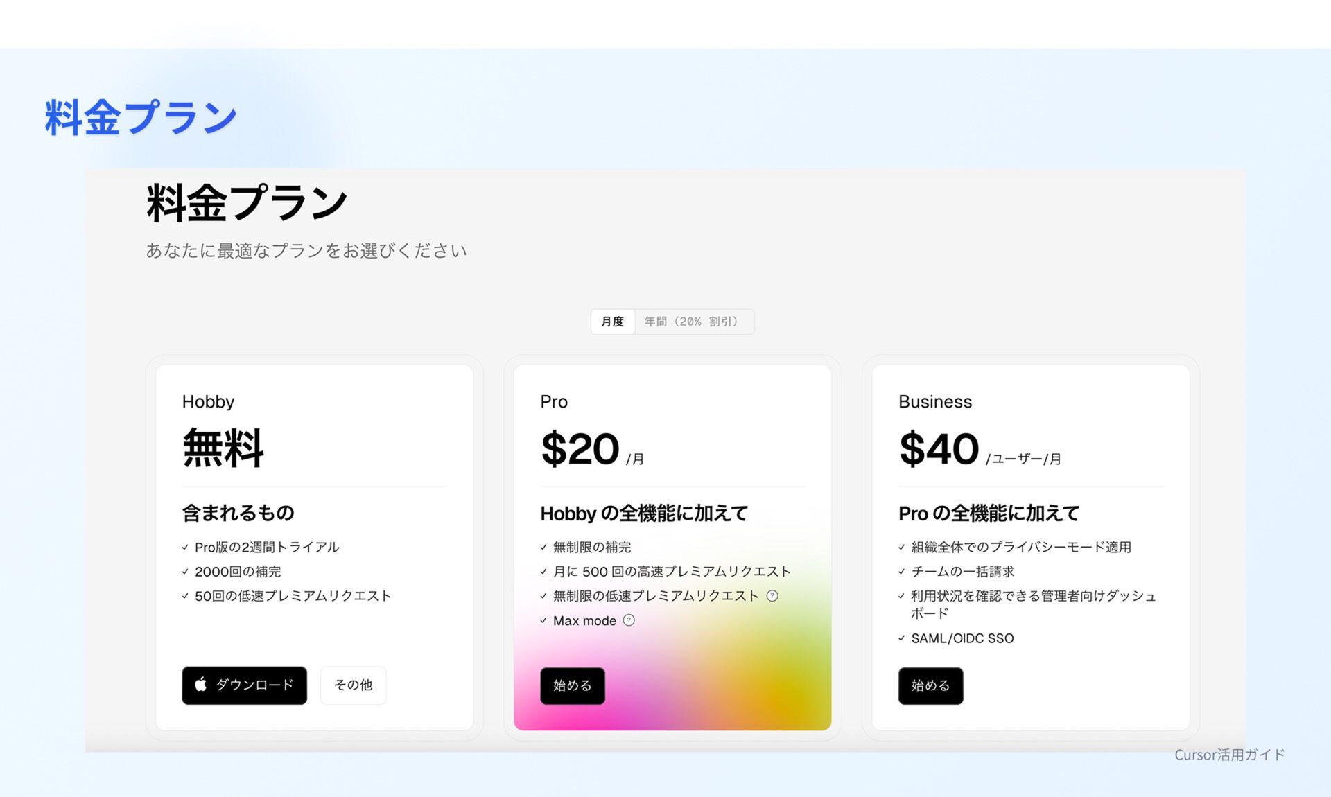This screenshot has width=1331, height=797.
Task: Click checkmark icon beside SAML/OIDC SSO
Action: [x=902, y=638]
